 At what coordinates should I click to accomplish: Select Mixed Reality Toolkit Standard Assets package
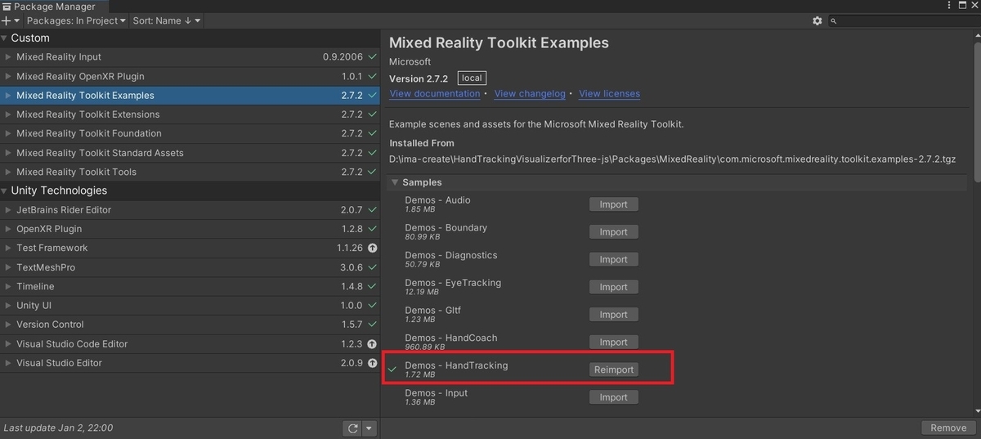(190, 153)
